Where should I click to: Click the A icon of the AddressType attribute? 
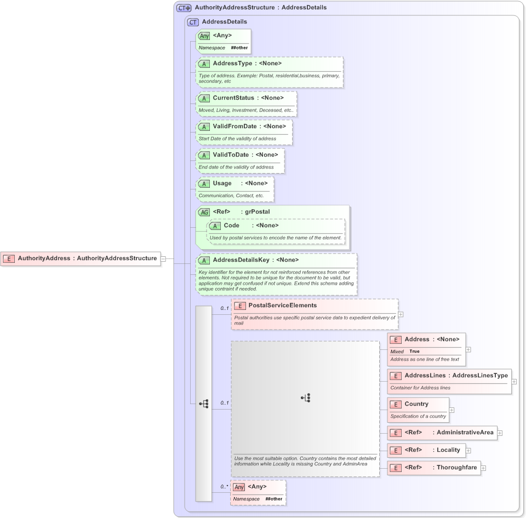tap(204, 64)
